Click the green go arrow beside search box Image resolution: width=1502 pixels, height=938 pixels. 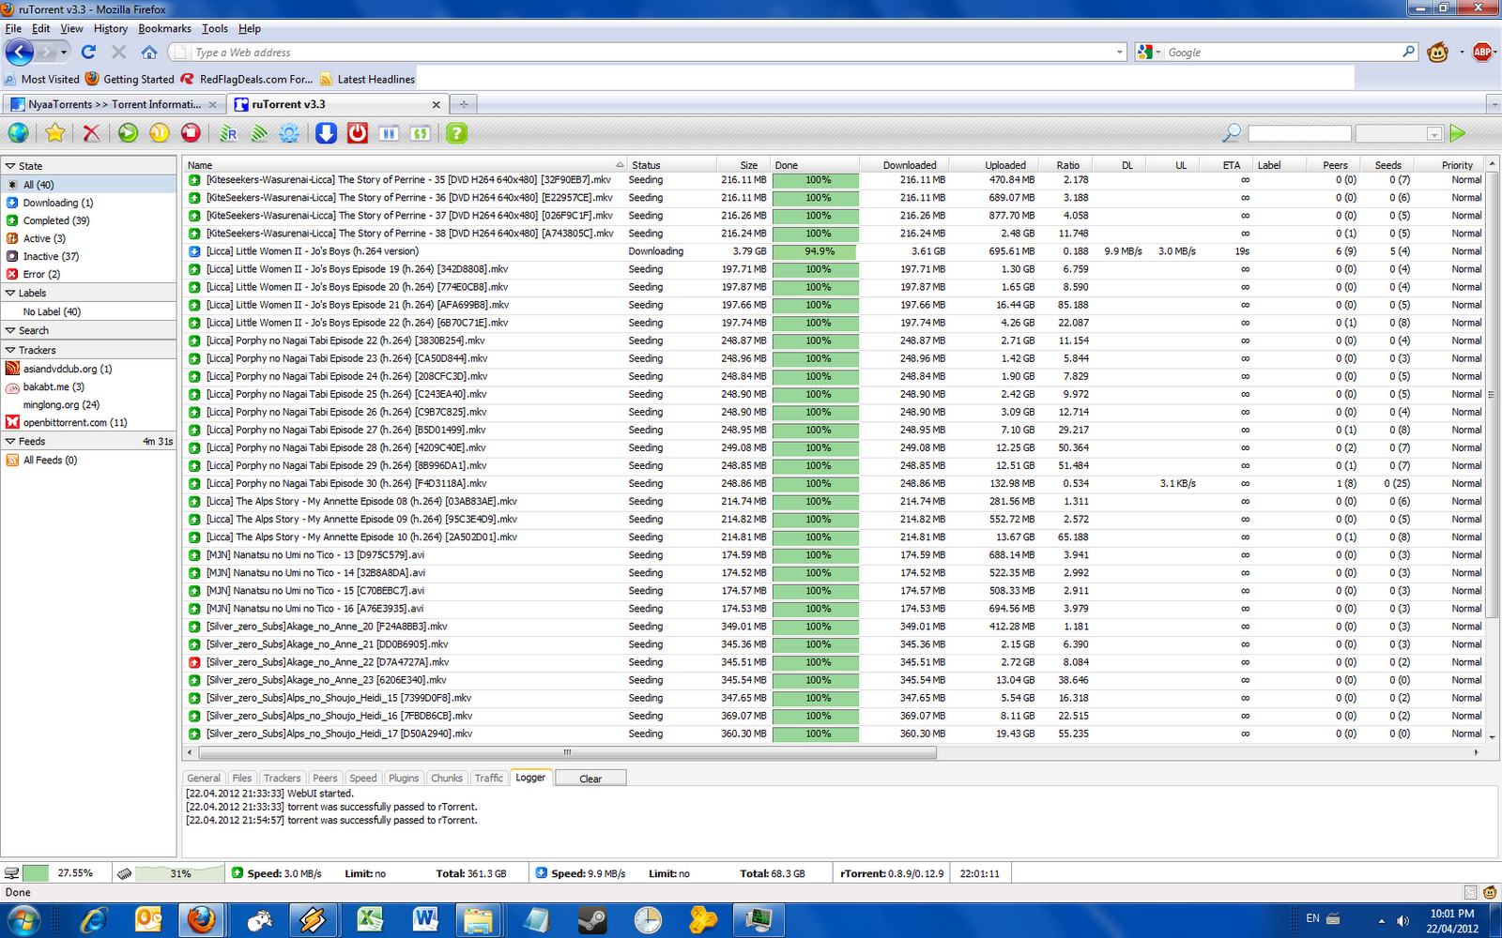coord(1458,133)
